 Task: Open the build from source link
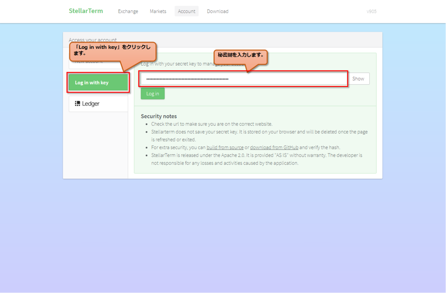[225, 147]
